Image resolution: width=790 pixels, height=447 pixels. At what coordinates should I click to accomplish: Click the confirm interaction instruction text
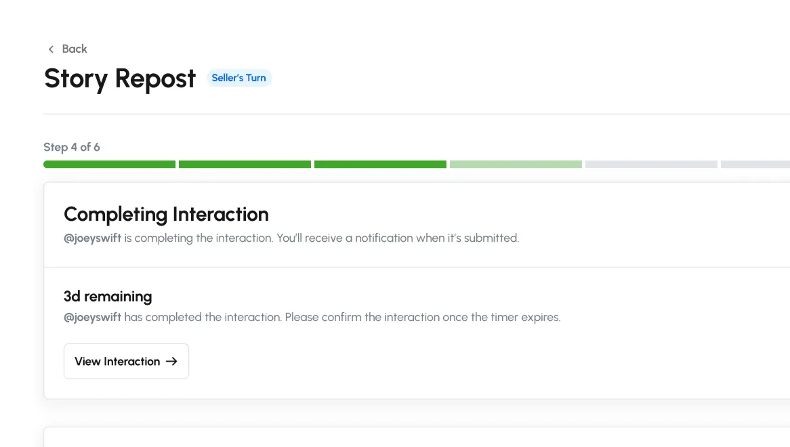point(342,317)
